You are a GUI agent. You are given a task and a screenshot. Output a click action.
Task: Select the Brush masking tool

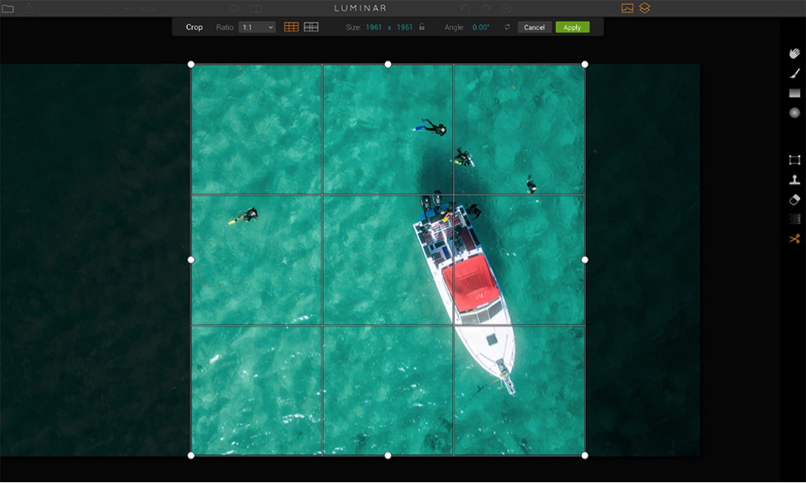(x=794, y=73)
